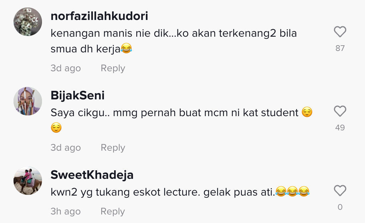Reply to SweetKhadeja's comment
The height and width of the screenshot is (223, 365).
point(113,211)
